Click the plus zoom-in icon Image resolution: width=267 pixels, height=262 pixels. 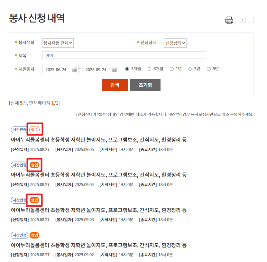[243, 20]
